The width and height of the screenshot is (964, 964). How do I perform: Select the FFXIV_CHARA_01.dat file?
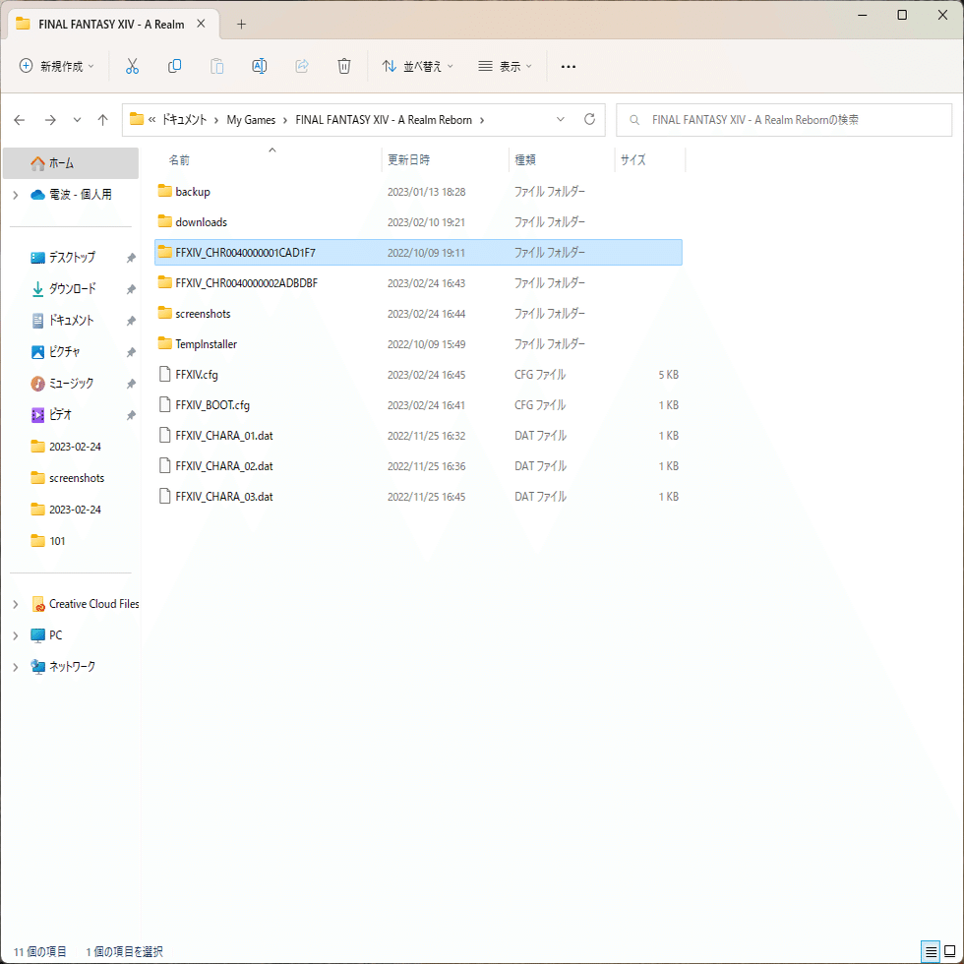pos(418,435)
